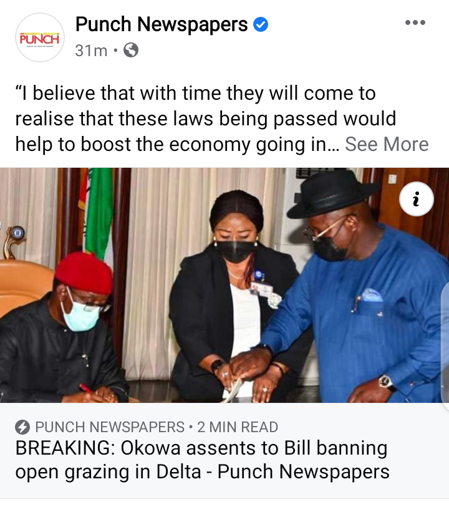This screenshot has width=449, height=507.
Task: Open the Punch Newspapers page name
Action: pos(162,24)
